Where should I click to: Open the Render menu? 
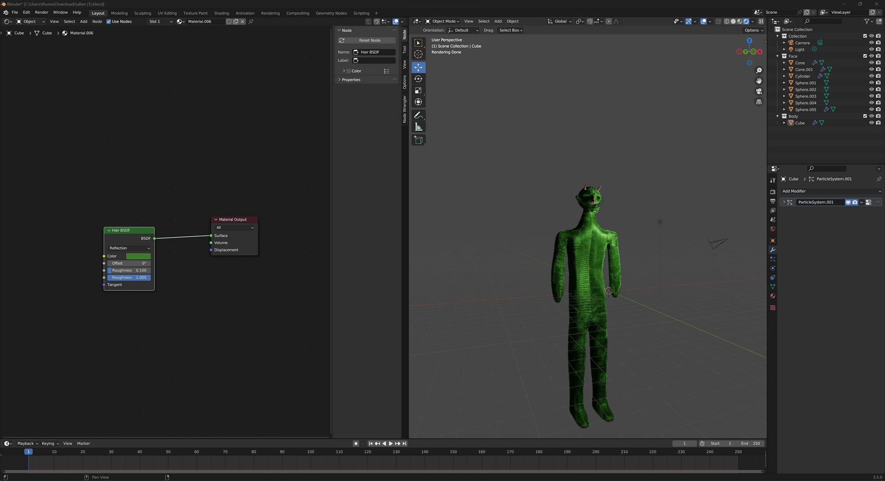(x=41, y=12)
